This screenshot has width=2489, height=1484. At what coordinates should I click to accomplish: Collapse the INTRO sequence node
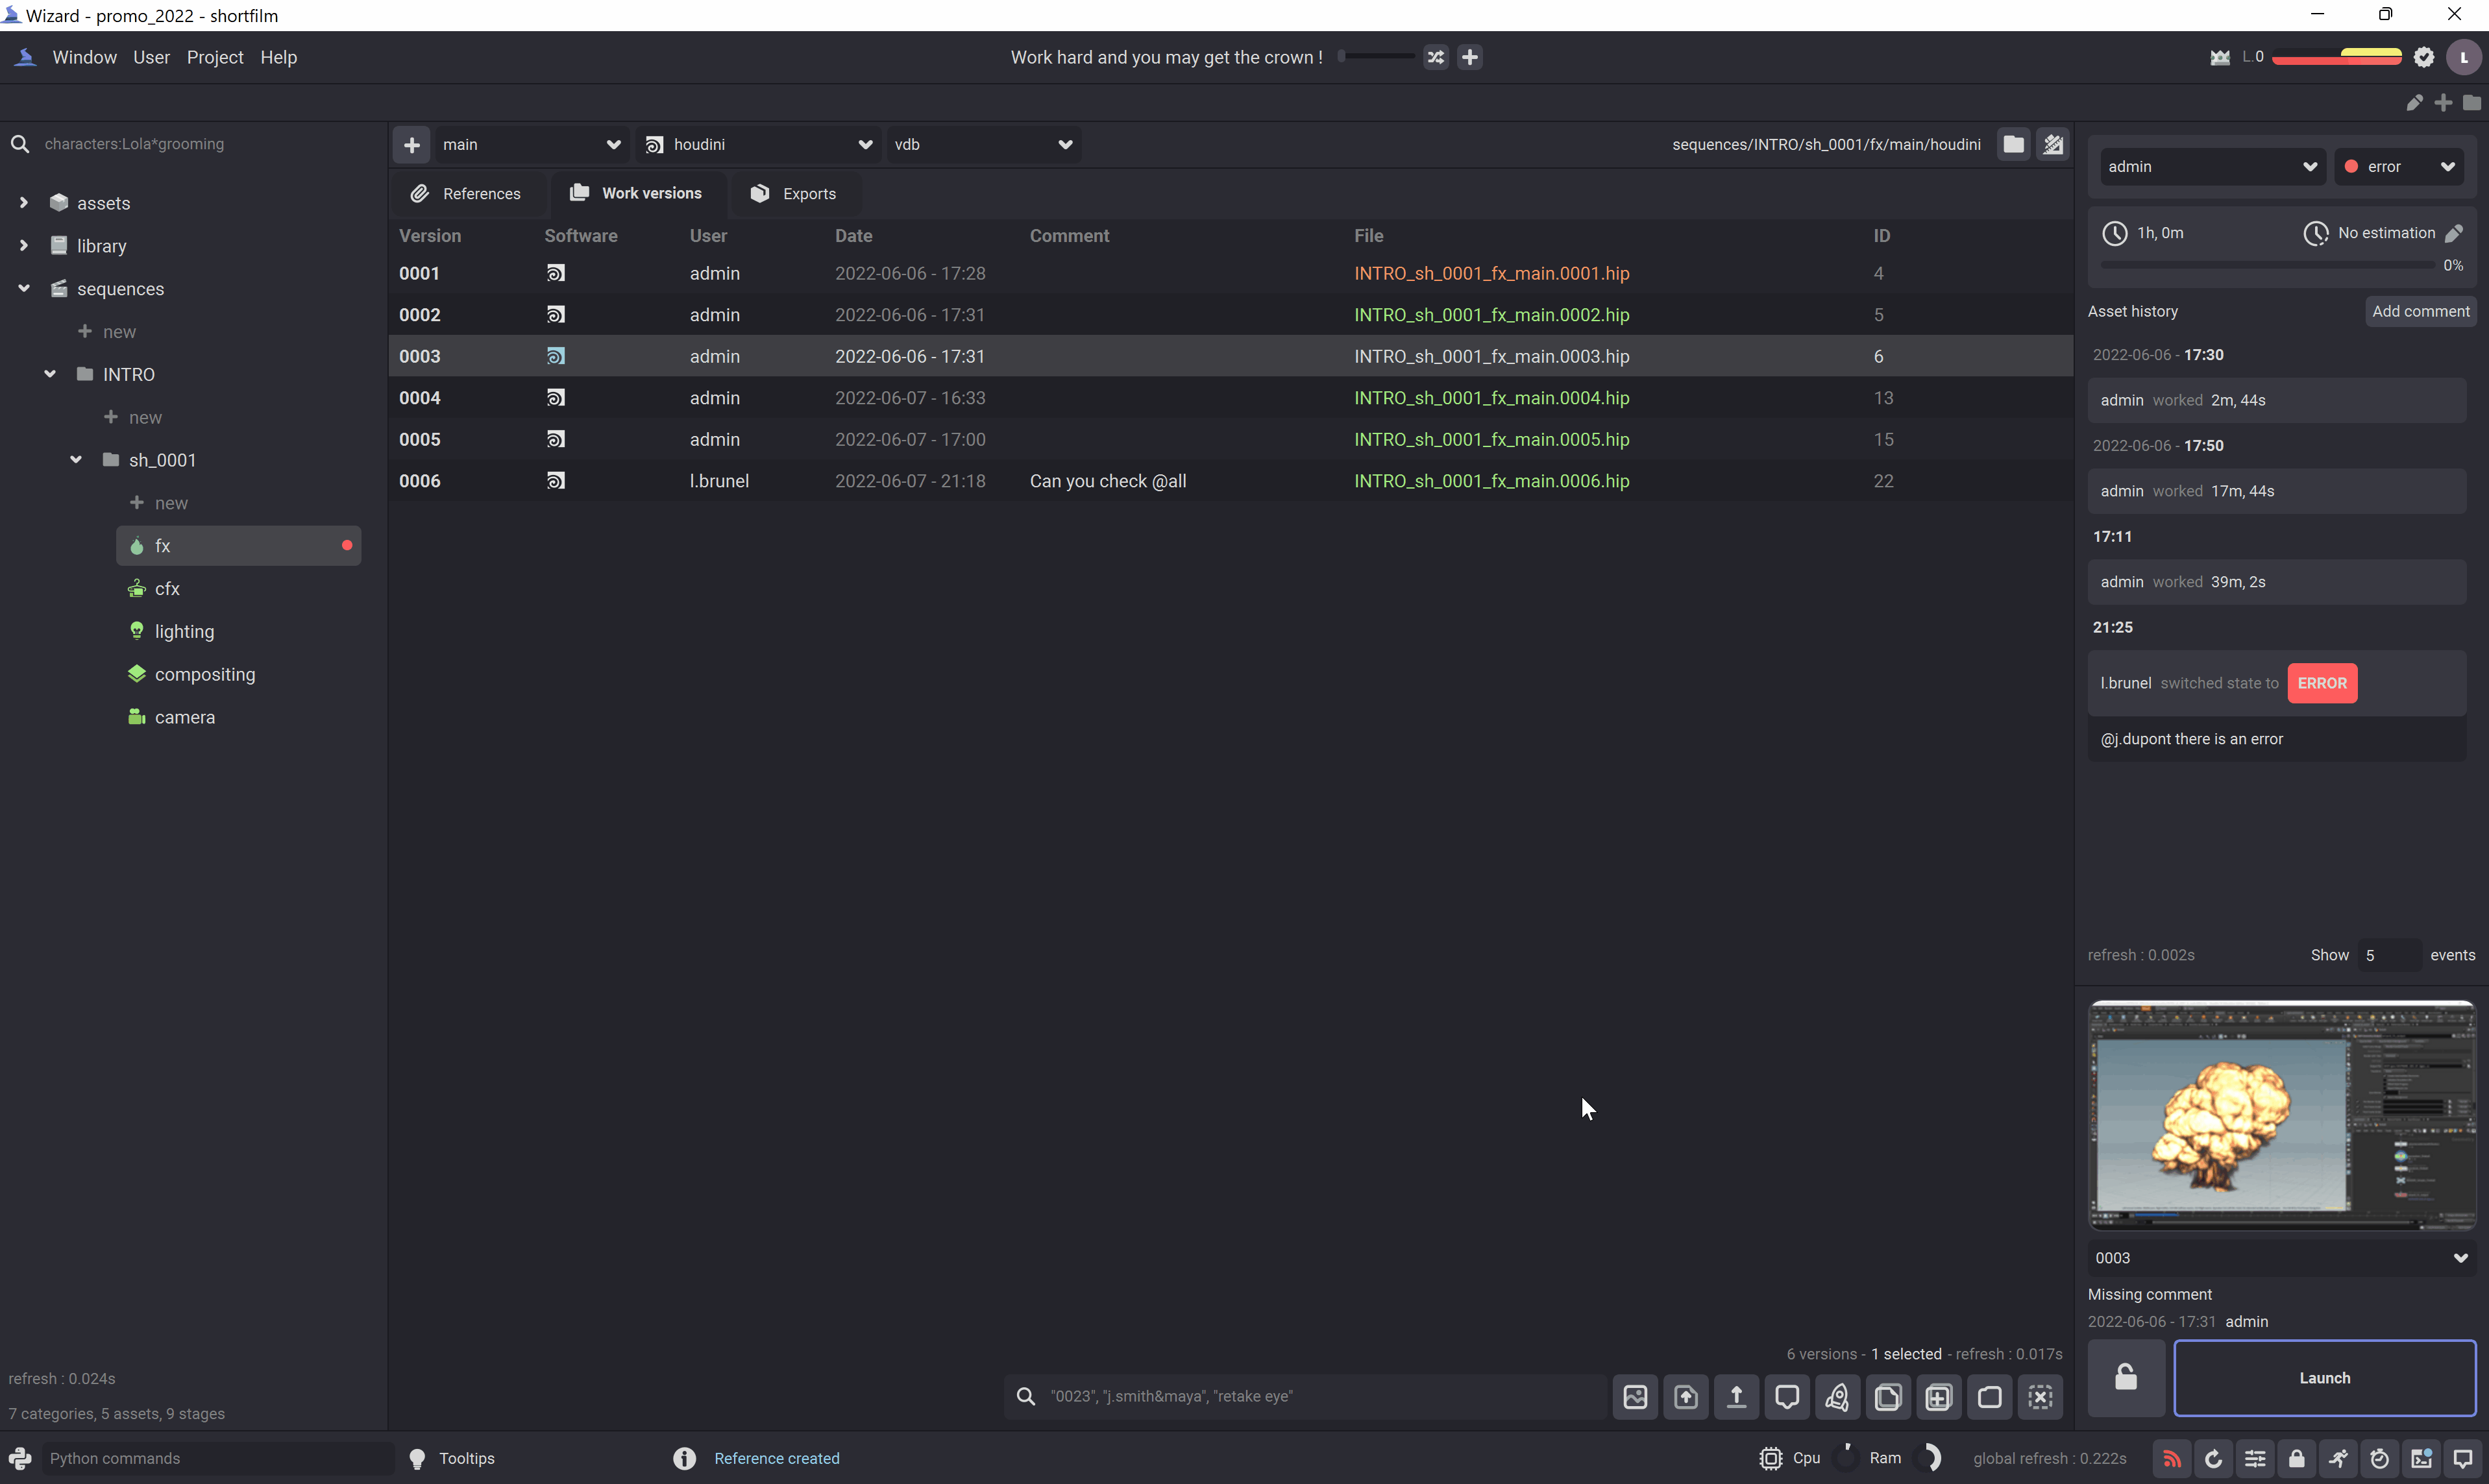pyautogui.click(x=49, y=374)
